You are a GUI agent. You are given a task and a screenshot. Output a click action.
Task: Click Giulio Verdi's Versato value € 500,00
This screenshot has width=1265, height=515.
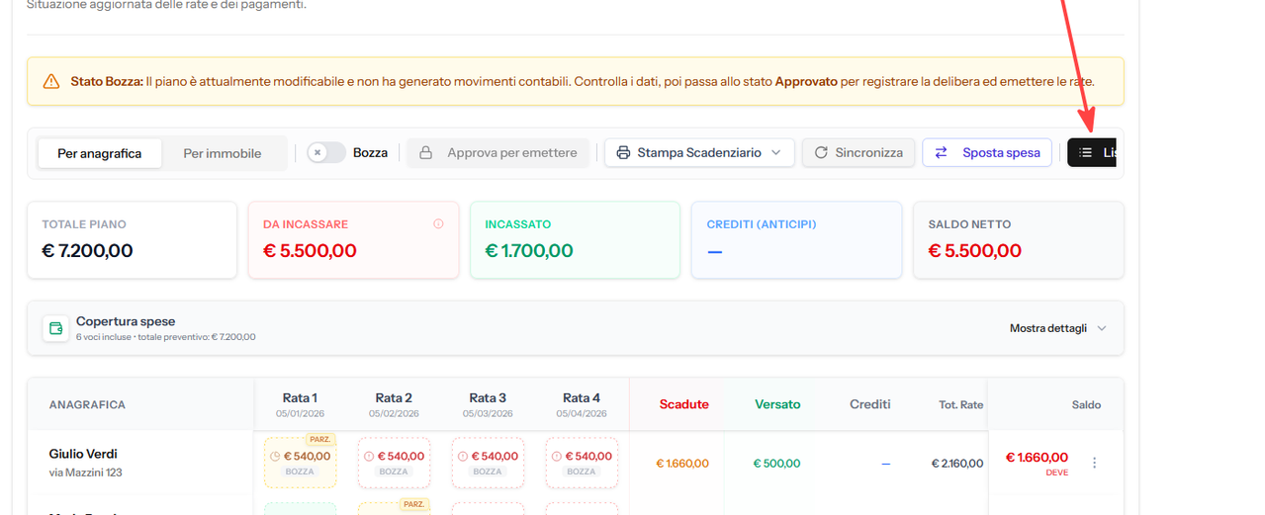click(776, 464)
